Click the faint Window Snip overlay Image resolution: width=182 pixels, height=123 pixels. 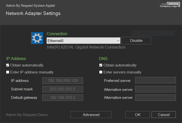[x=153, y=33]
